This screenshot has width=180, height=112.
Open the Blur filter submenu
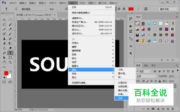92,47
